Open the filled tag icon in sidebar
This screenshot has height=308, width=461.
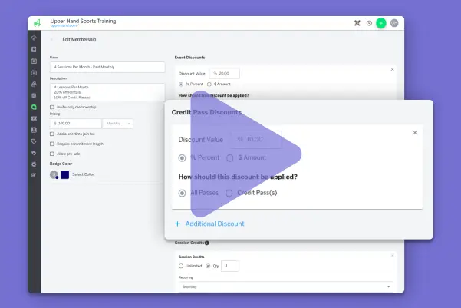pos(34,153)
